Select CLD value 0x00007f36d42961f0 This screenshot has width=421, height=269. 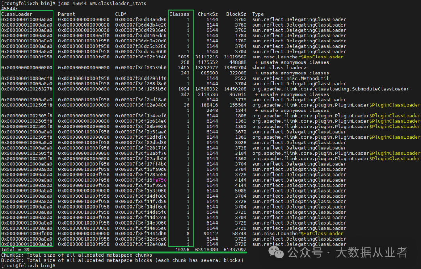point(141,78)
